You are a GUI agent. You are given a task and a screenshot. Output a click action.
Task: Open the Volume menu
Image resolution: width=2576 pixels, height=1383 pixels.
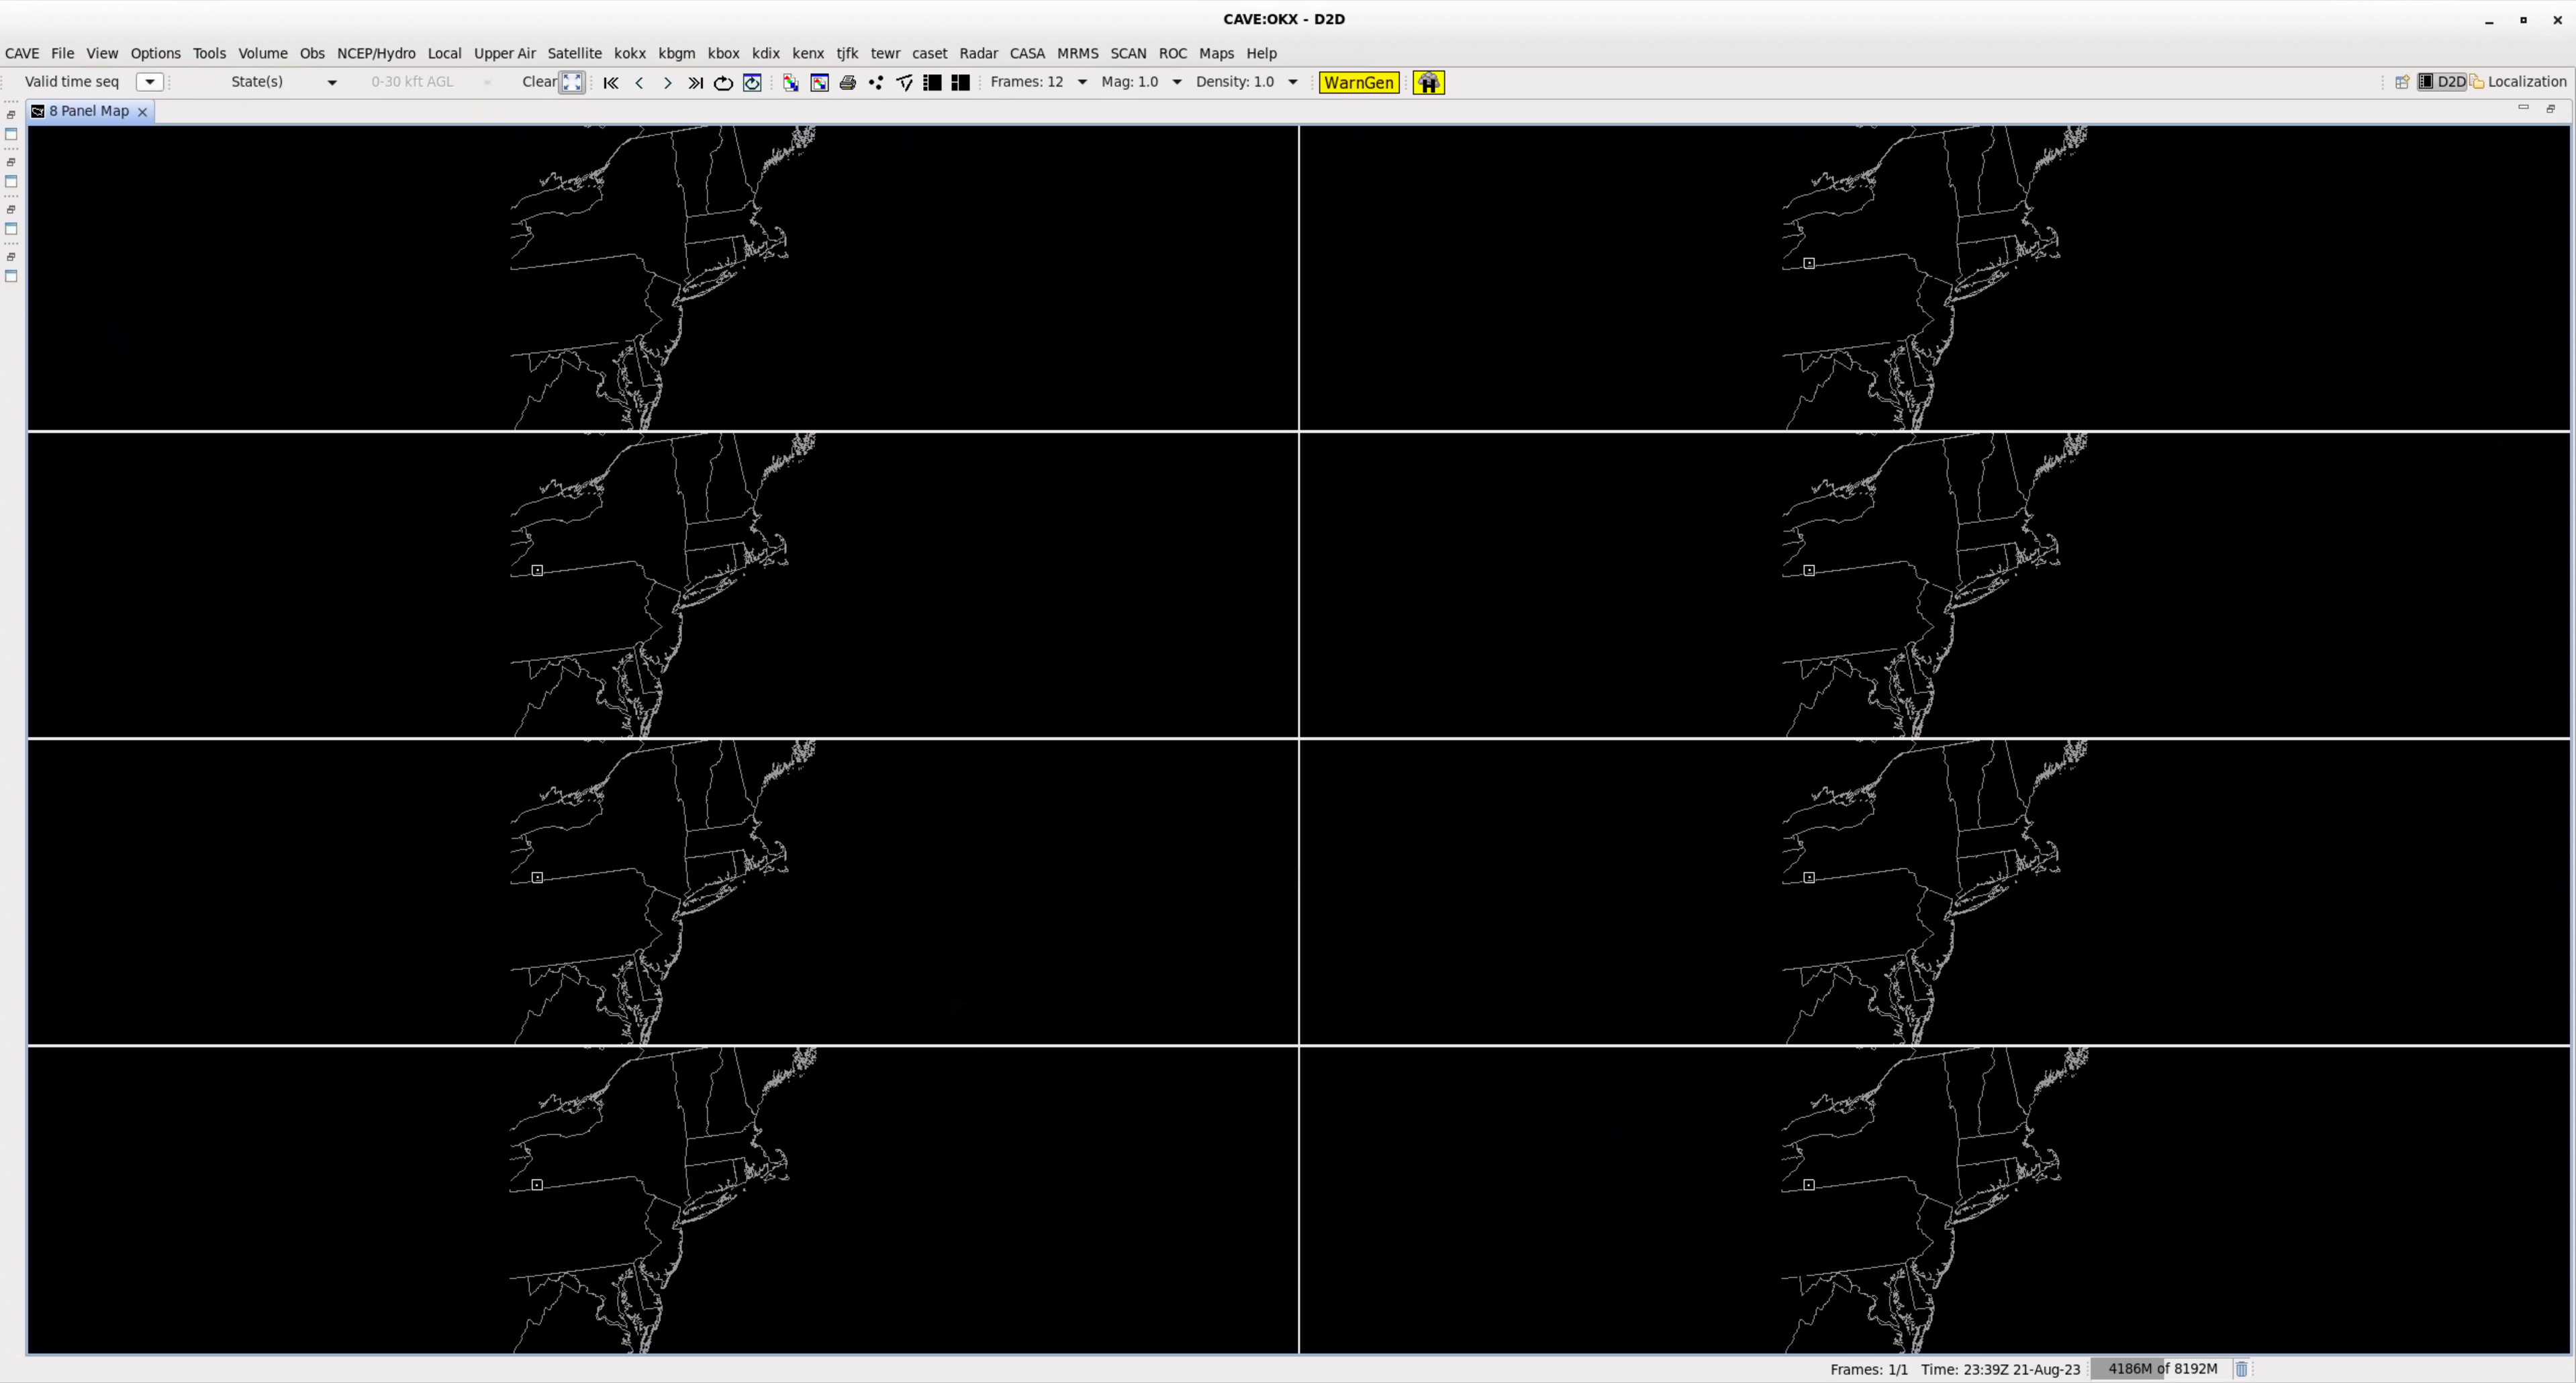tap(263, 53)
